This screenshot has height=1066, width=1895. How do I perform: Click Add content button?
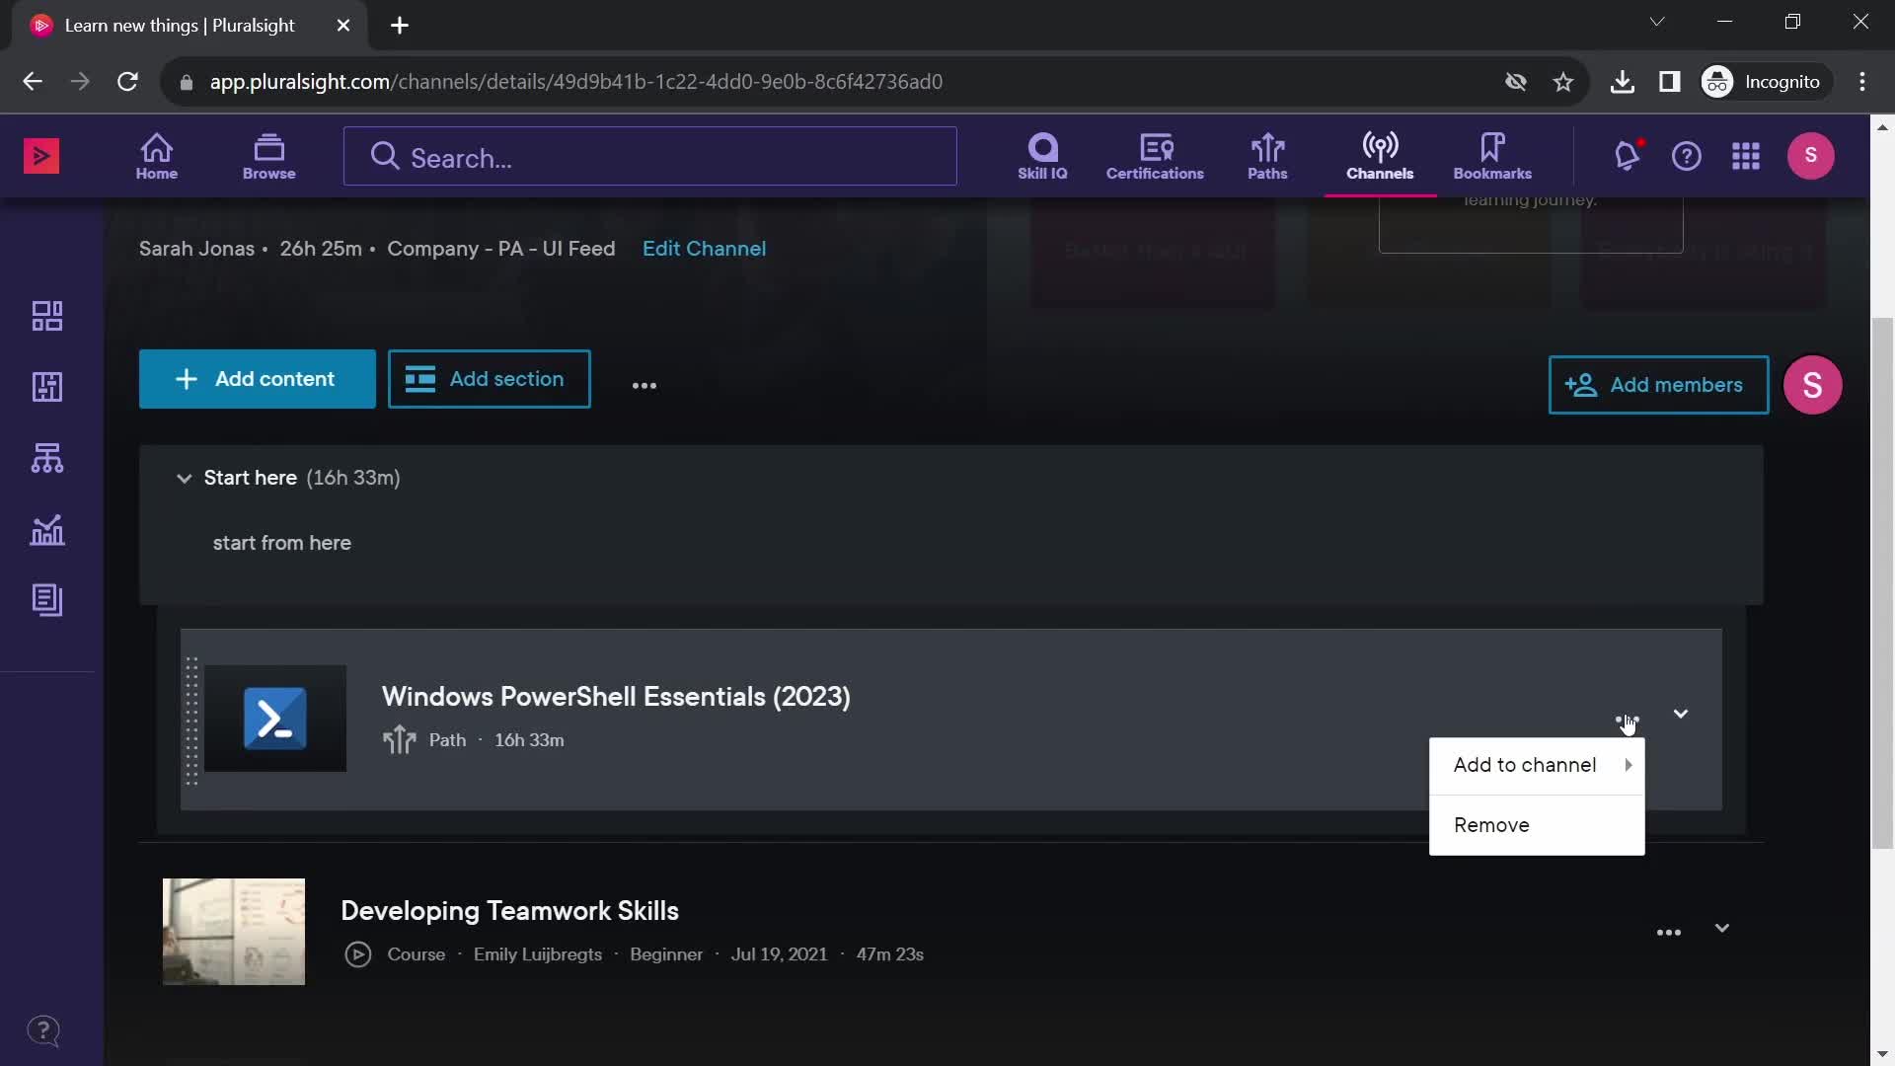click(258, 379)
